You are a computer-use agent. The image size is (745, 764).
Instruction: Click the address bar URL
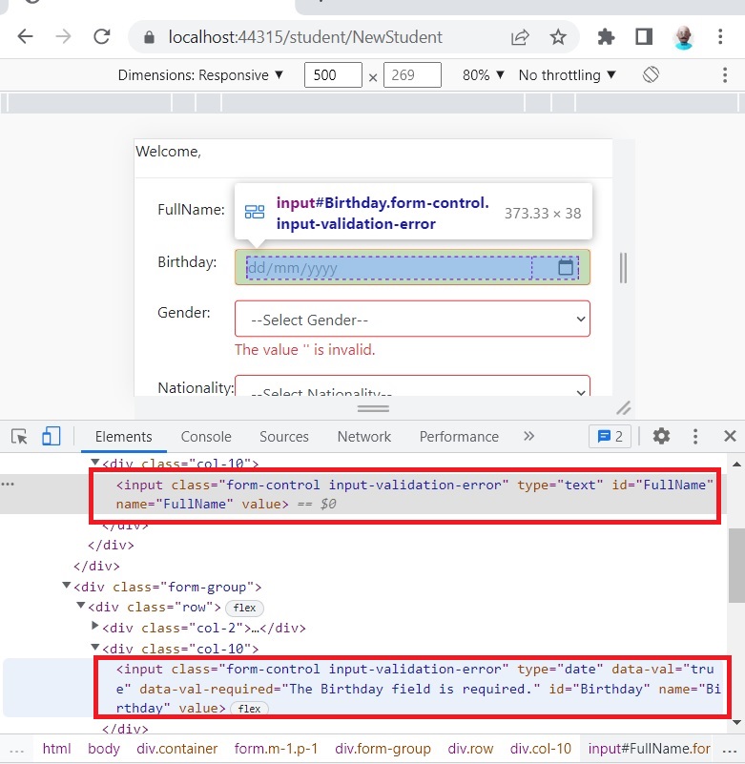click(305, 37)
